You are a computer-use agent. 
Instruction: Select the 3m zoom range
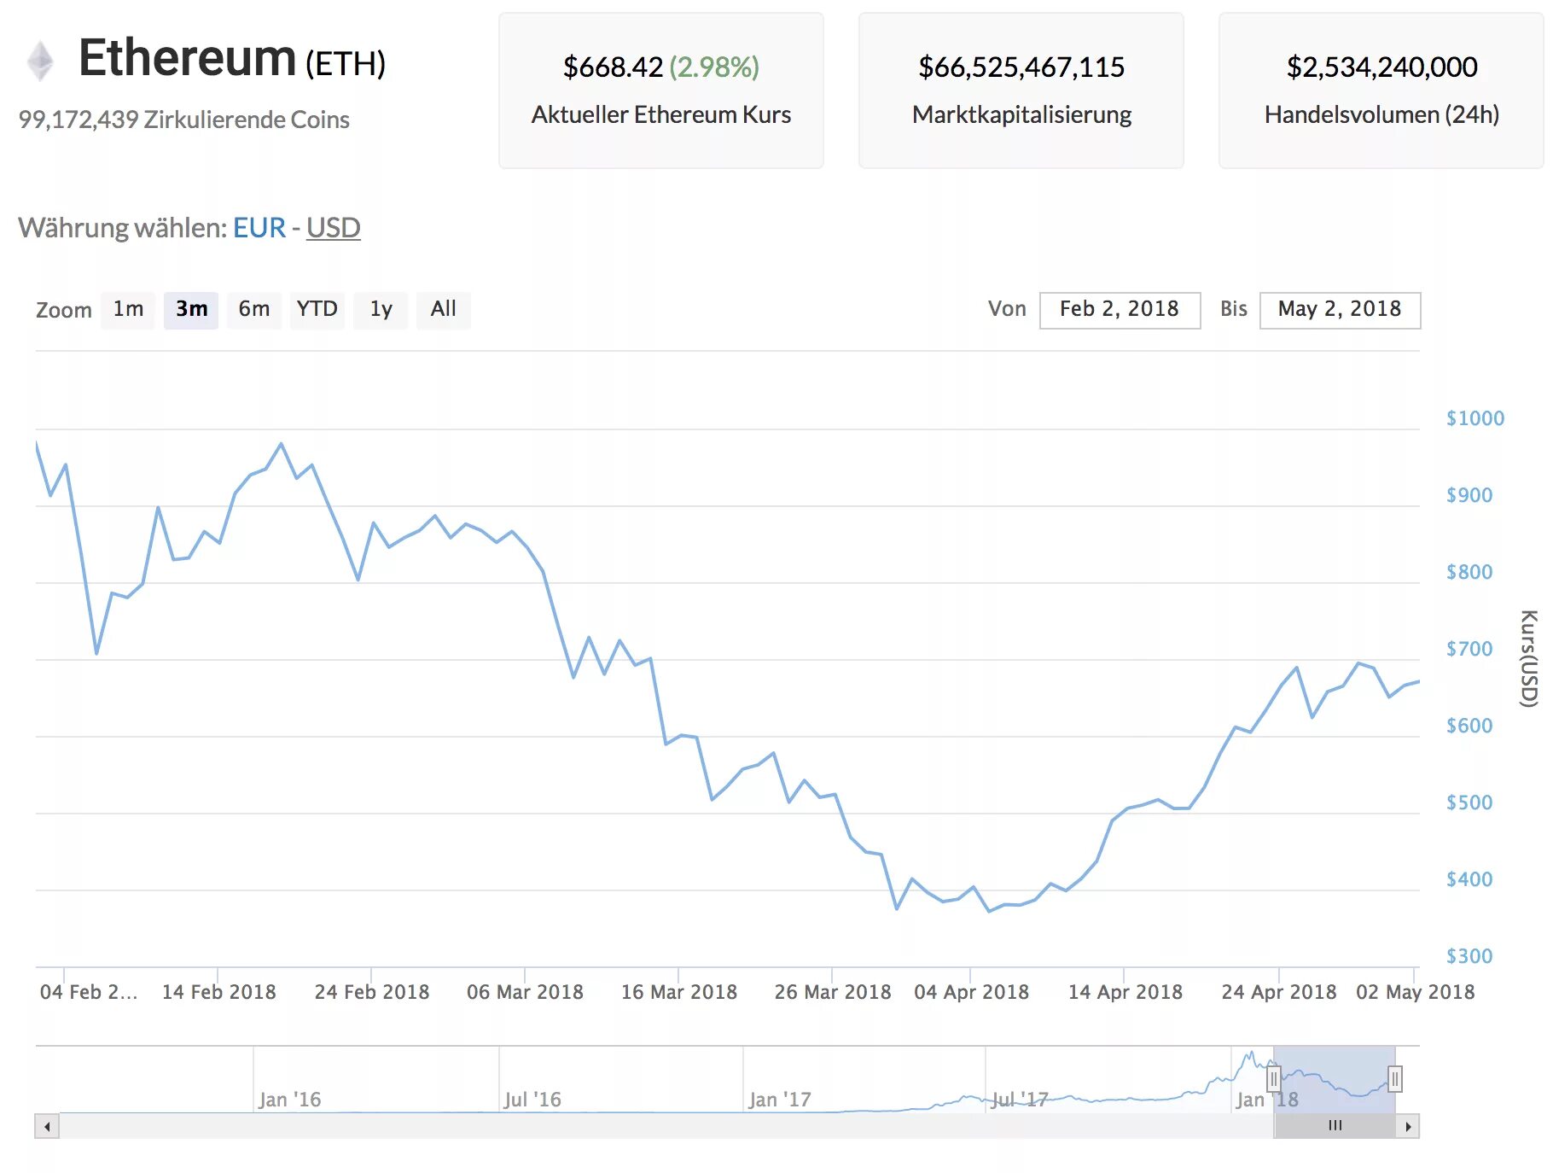point(191,309)
